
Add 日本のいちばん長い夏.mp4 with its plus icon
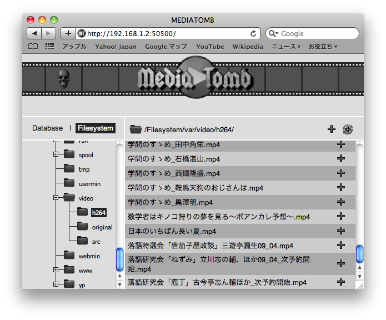pyautogui.click(x=341, y=231)
